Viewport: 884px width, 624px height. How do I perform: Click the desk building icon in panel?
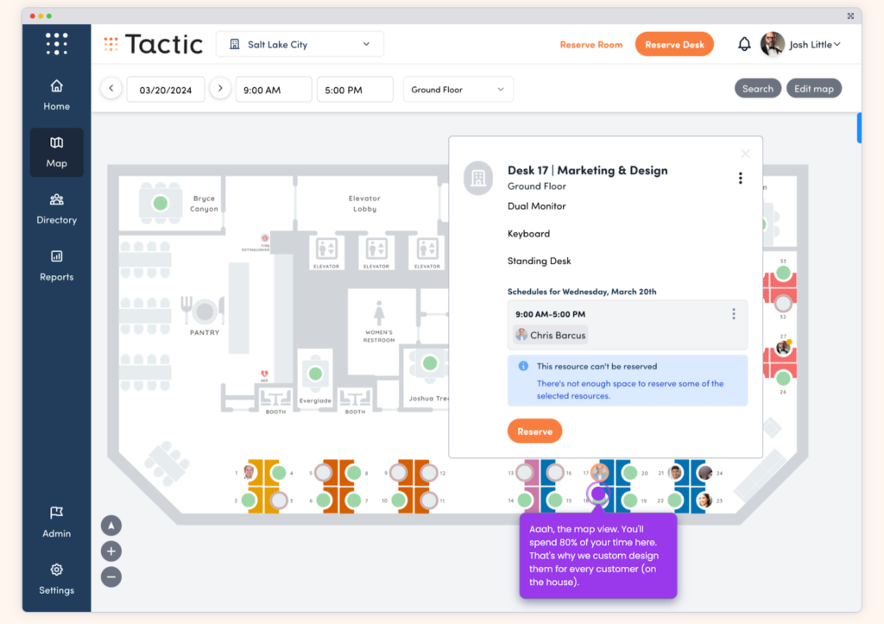478,178
